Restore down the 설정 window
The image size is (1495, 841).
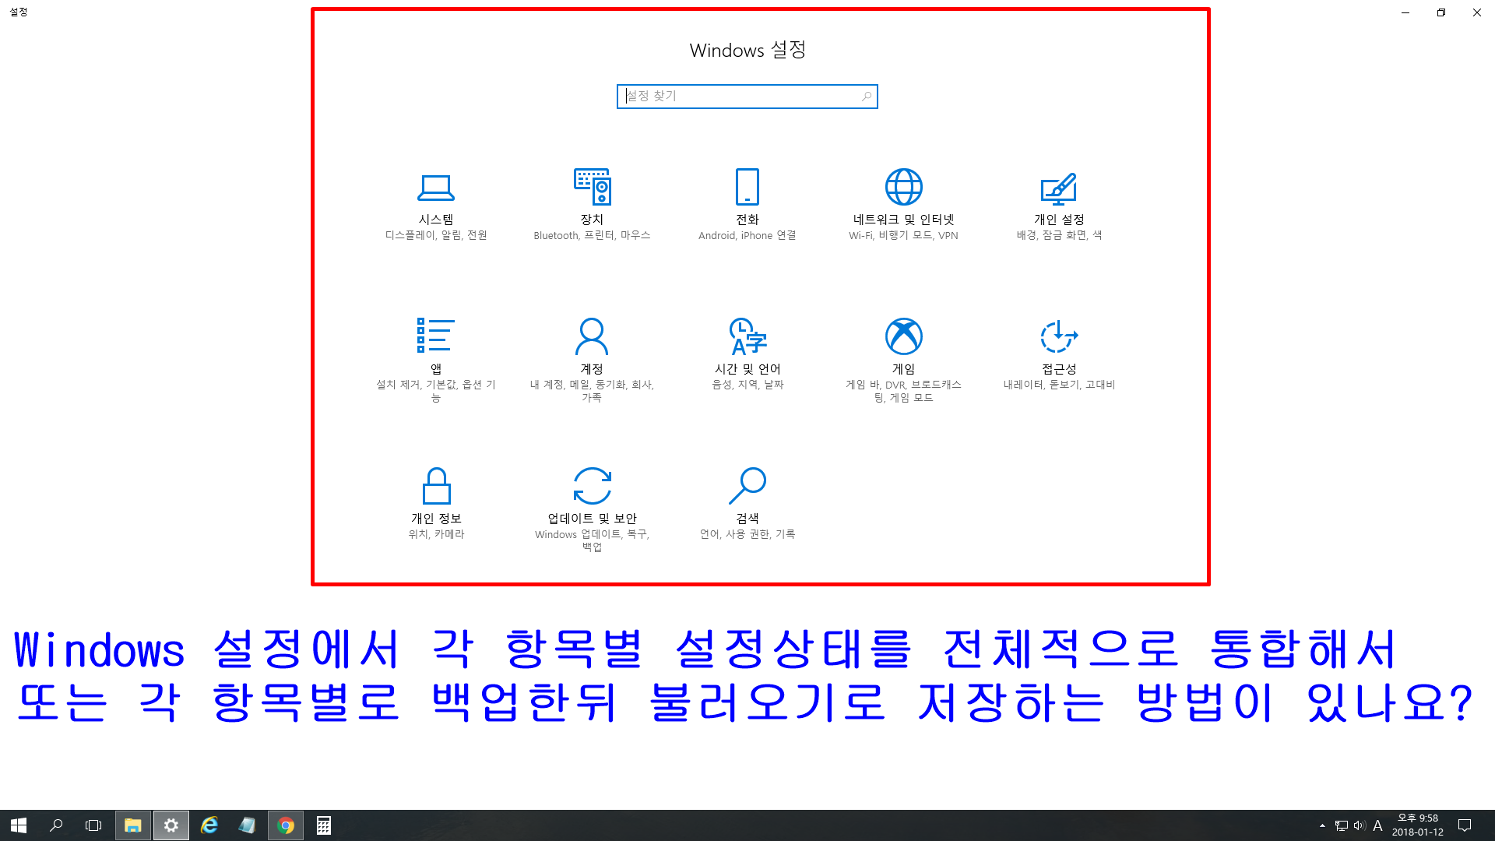click(x=1441, y=12)
